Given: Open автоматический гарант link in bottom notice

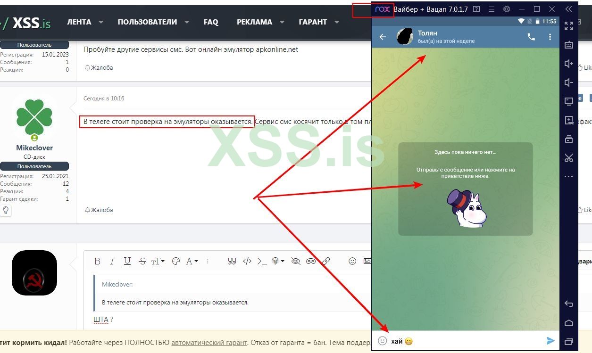Looking at the screenshot, I should (x=208, y=343).
